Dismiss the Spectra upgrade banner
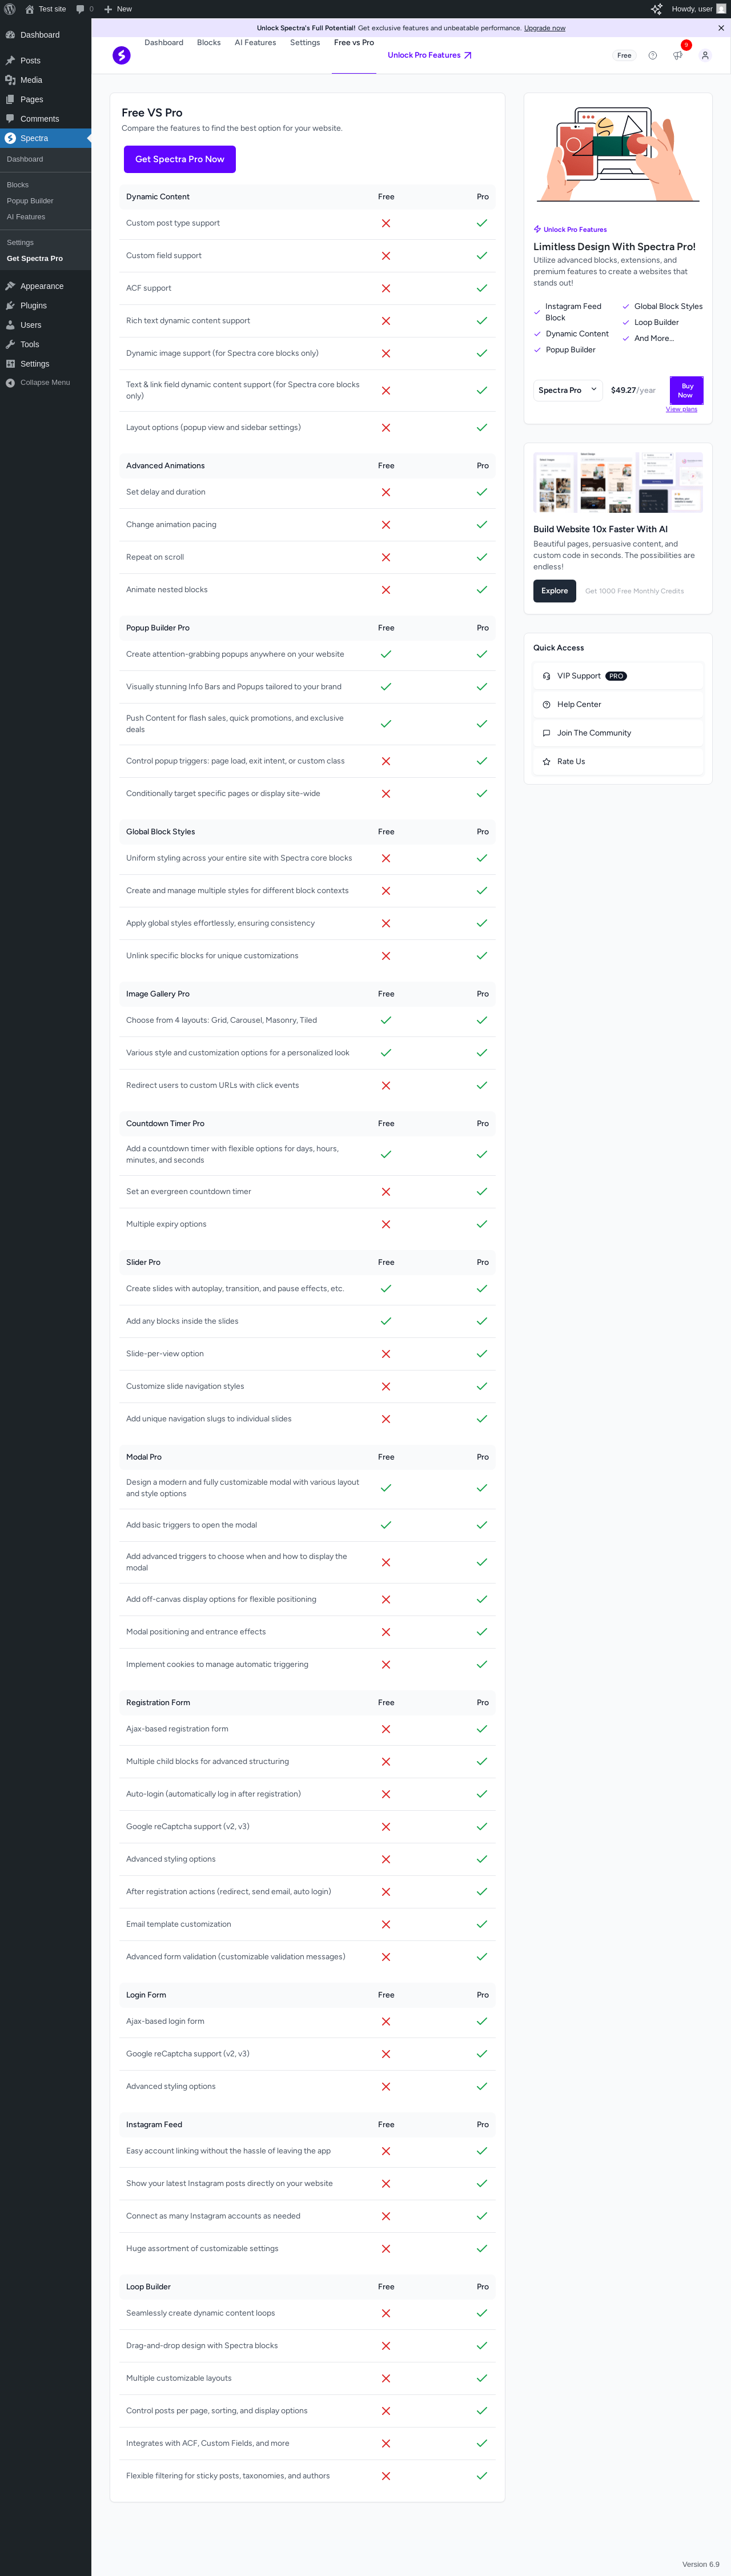 coord(721,28)
